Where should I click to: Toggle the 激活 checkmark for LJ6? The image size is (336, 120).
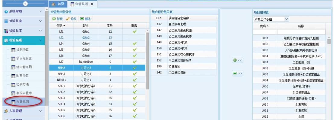135,55
